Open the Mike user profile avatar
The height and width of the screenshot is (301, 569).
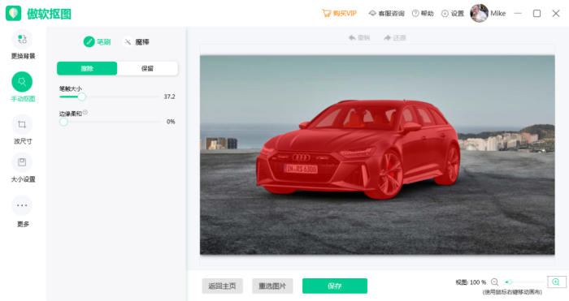click(x=479, y=14)
